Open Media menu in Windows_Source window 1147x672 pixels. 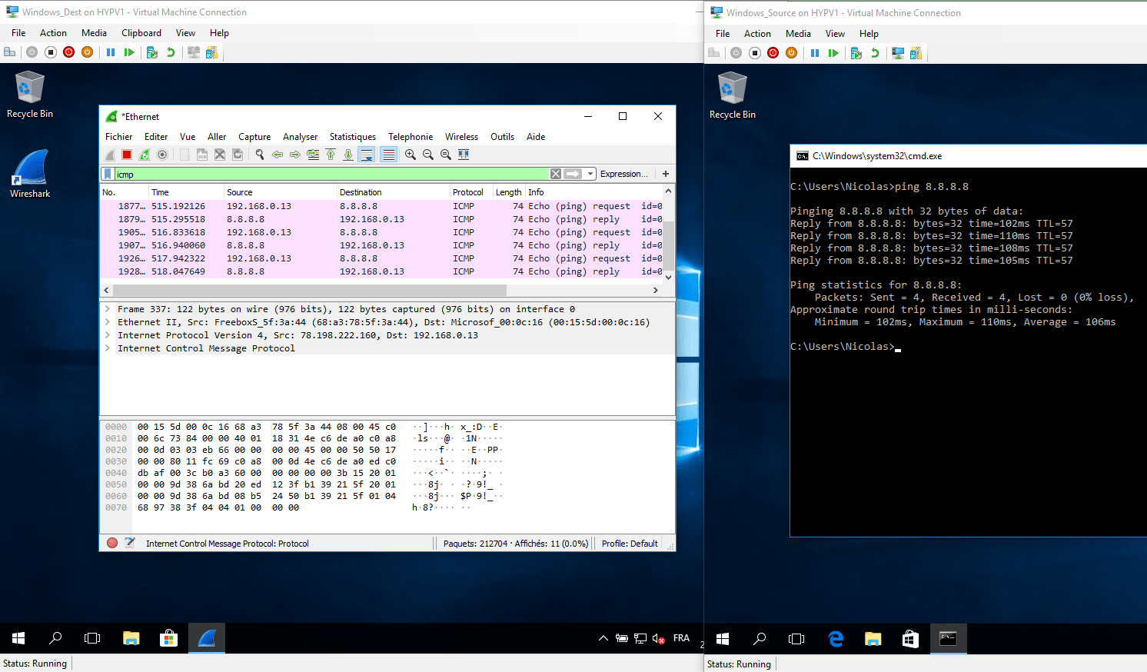798,34
